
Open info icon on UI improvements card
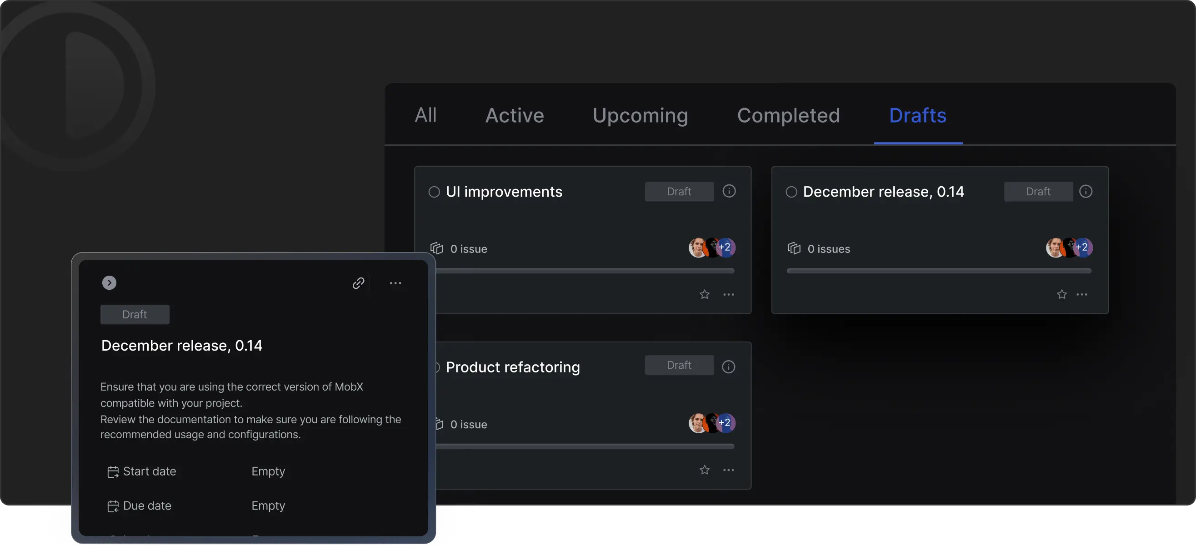[x=729, y=191]
